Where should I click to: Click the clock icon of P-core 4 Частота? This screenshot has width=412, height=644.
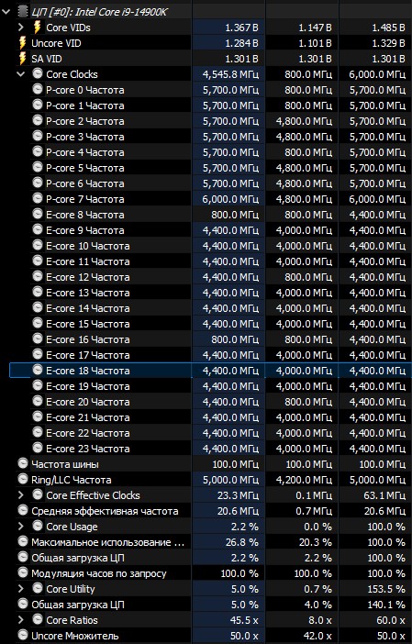pyautogui.click(x=38, y=152)
